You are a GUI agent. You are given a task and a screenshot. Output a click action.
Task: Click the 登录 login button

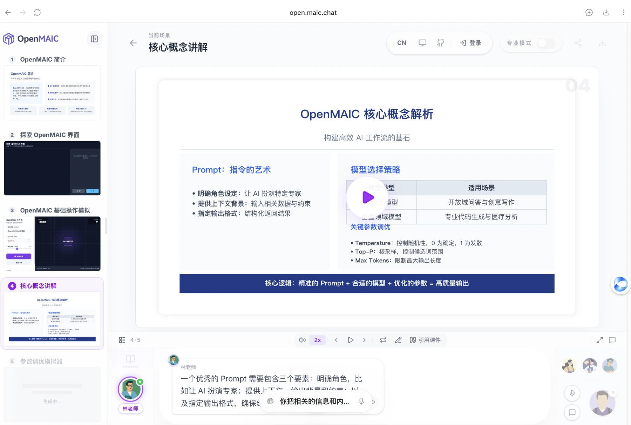pyautogui.click(x=471, y=43)
